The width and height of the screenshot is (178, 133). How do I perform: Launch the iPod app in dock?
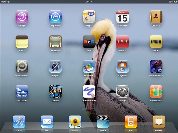pos(131,122)
